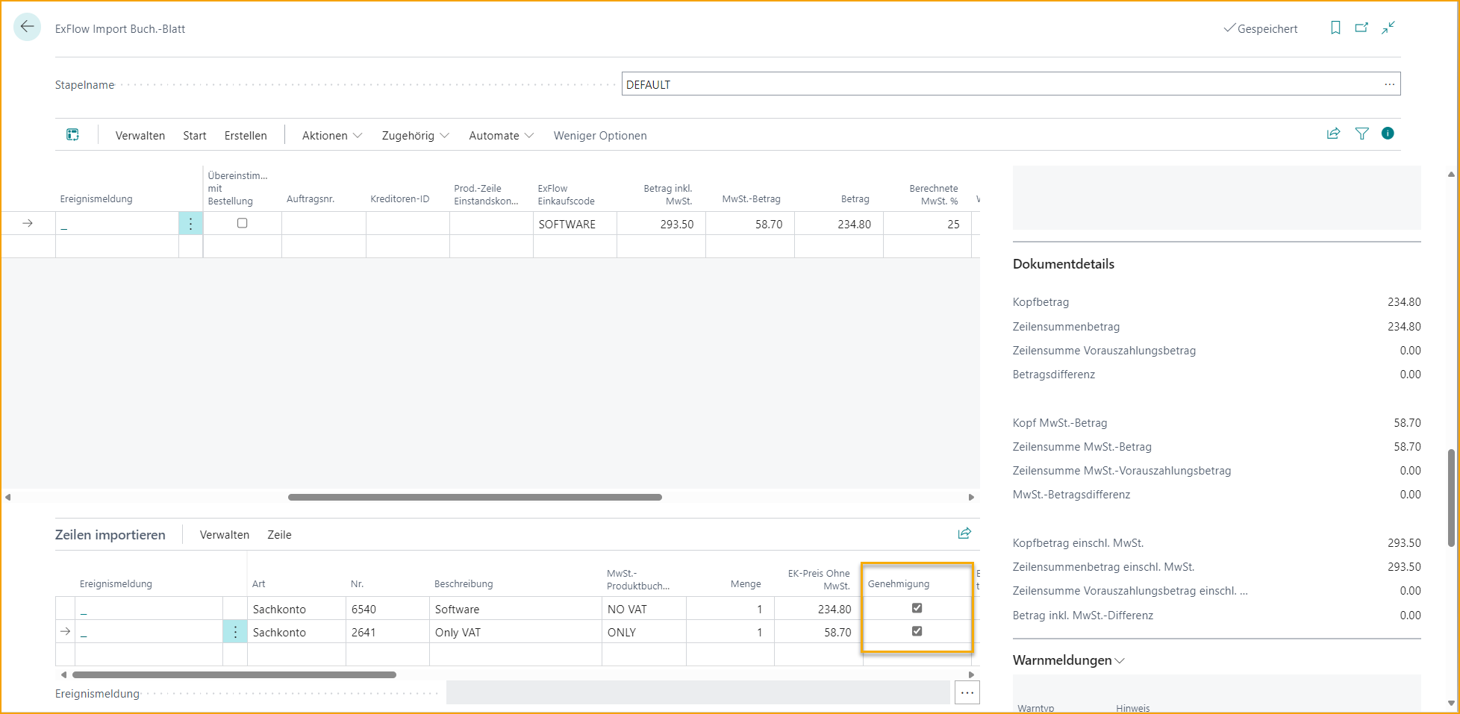Click EK-Preis cell 234.80 in lines
This screenshot has height=714, width=1460.
819,609
